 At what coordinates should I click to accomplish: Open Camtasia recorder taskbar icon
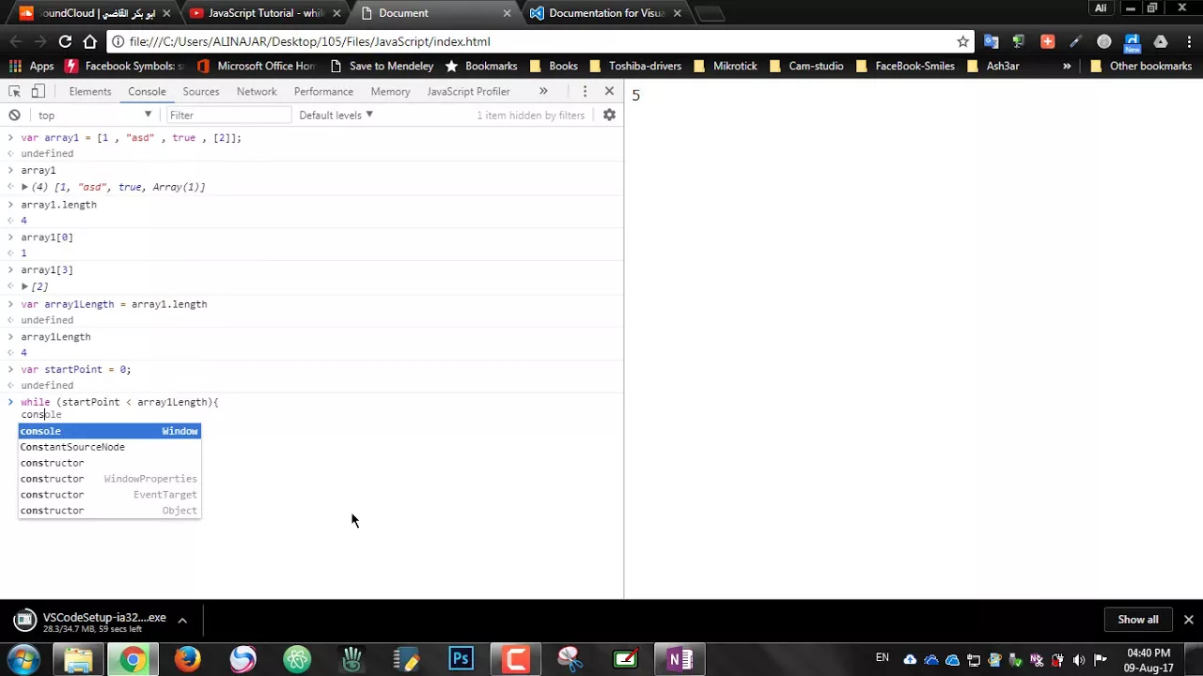click(x=515, y=659)
